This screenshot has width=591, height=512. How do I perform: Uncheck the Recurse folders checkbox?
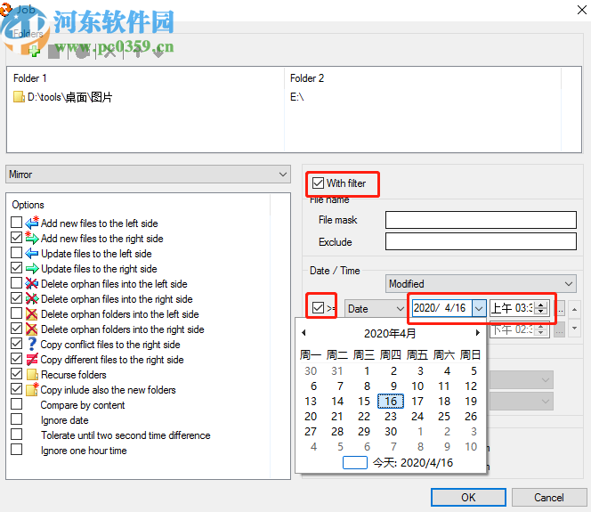[17, 374]
